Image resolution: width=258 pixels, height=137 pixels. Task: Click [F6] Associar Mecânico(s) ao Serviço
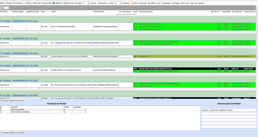pos(12,100)
